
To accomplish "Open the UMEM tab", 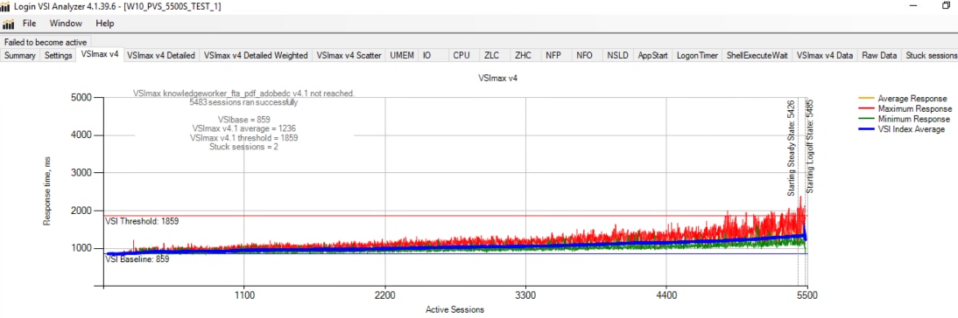I will (x=402, y=55).
